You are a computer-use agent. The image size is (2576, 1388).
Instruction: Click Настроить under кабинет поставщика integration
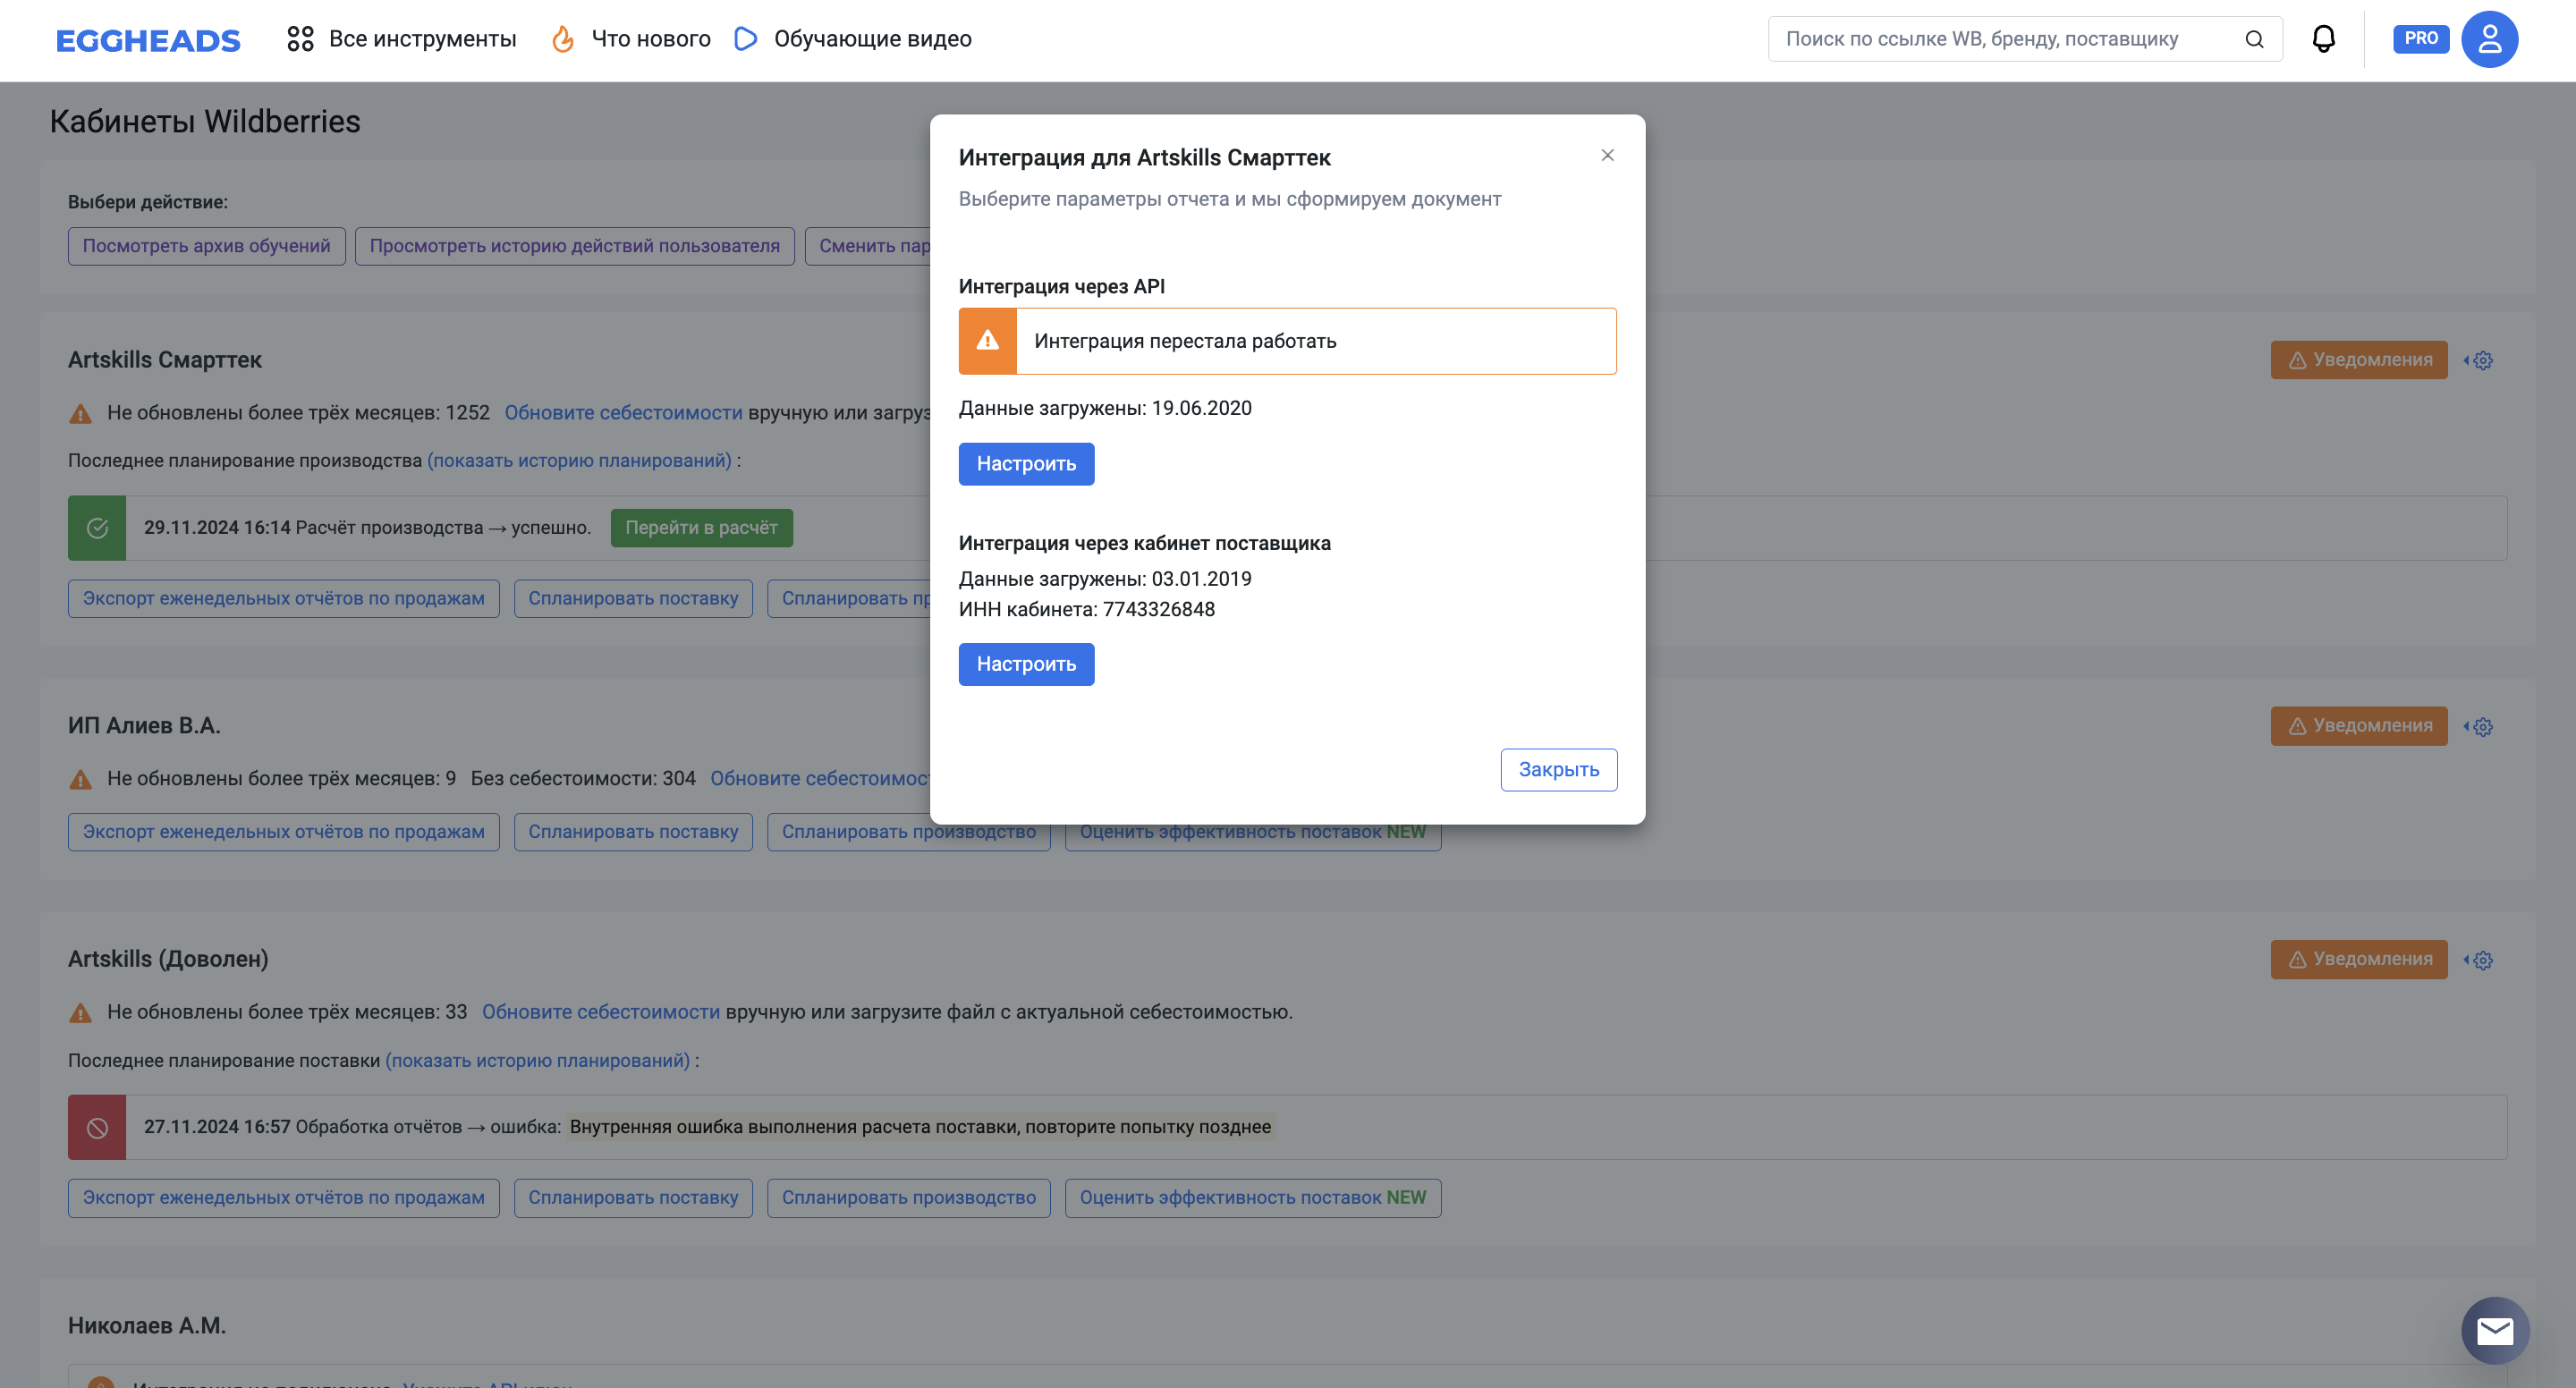tap(1026, 664)
